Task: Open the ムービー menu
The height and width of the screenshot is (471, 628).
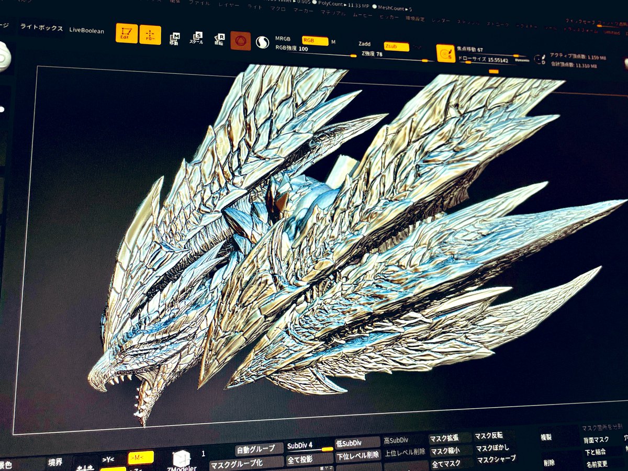Action: pos(362,15)
